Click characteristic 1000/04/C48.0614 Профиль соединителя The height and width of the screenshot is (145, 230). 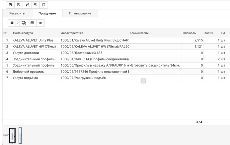pos(95,59)
